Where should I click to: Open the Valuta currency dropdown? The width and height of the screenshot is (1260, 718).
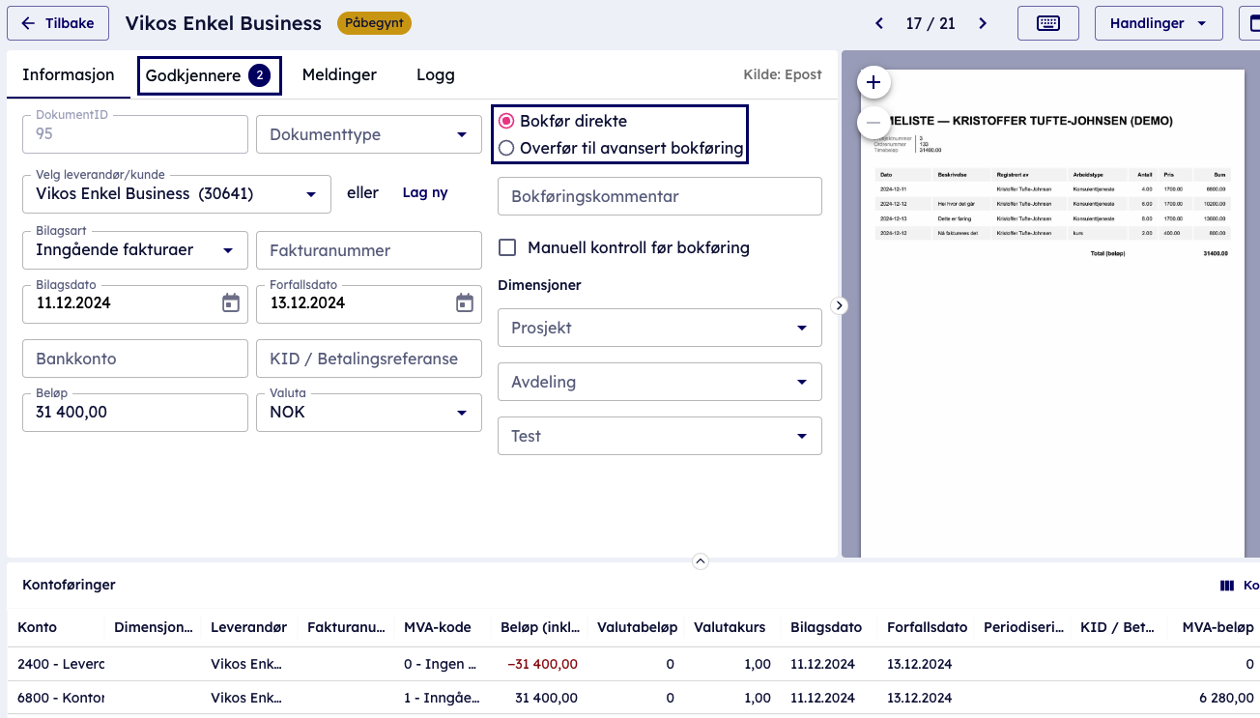(x=368, y=413)
